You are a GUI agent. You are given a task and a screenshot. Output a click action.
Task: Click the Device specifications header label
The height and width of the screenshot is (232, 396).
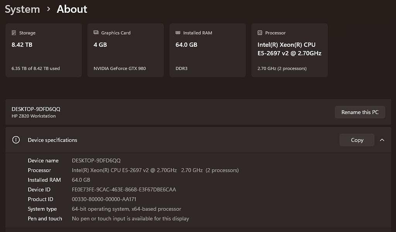click(53, 140)
